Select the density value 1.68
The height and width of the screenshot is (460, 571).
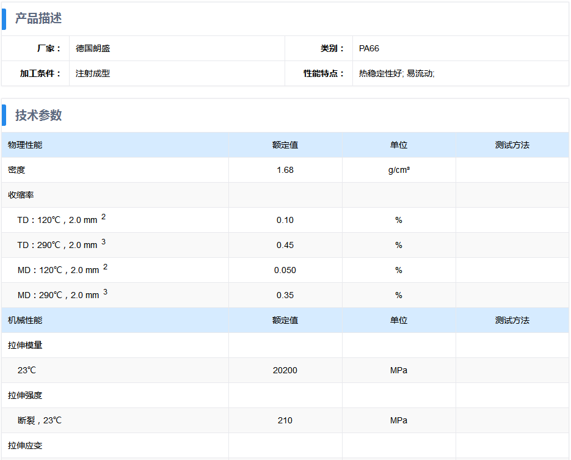[x=285, y=170]
